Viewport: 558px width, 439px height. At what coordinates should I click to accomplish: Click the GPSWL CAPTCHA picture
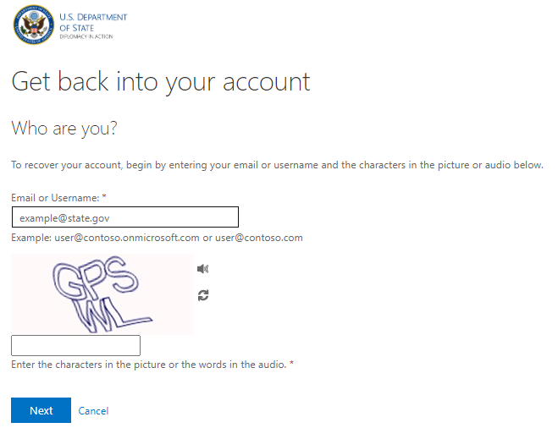click(x=102, y=294)
